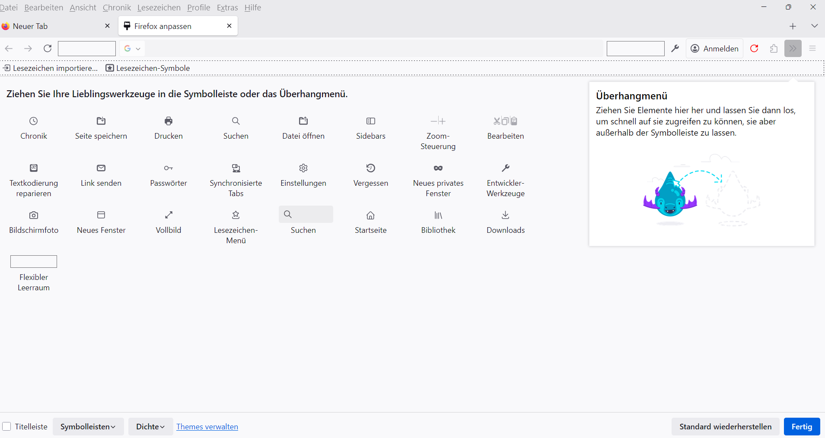Image resolution: width=825 pixels, height=438 pixels.
Task: Select the Neues privates Fenster mask icon
Action: click(x=438, y=168)
